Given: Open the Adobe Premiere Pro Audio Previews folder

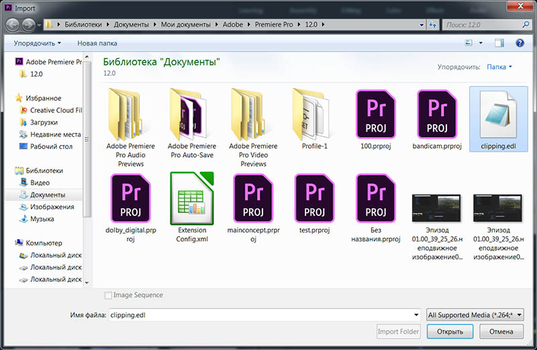Looking at the screenshot, I should (130, 128).
